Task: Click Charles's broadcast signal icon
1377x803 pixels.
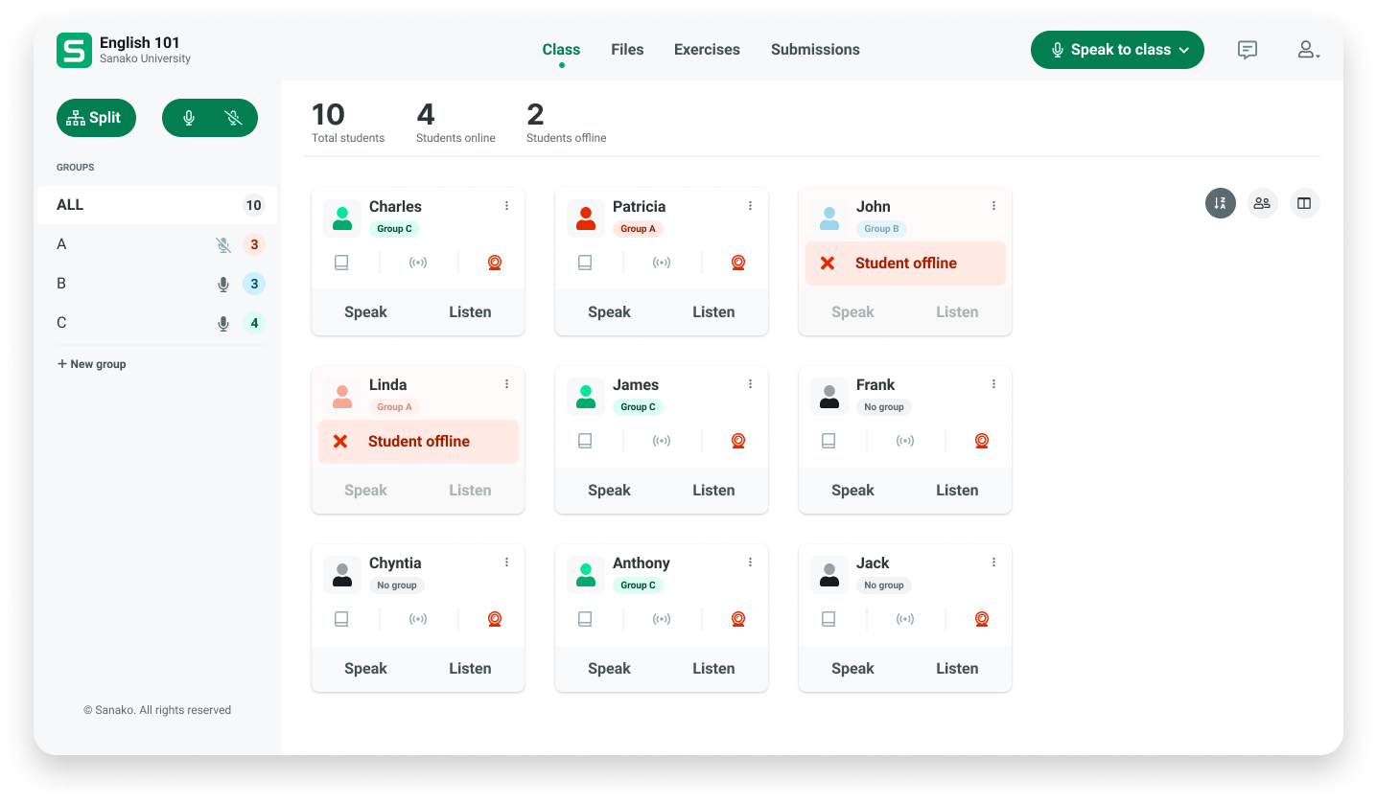Action: pyautogui.click(x=418, y=263)
